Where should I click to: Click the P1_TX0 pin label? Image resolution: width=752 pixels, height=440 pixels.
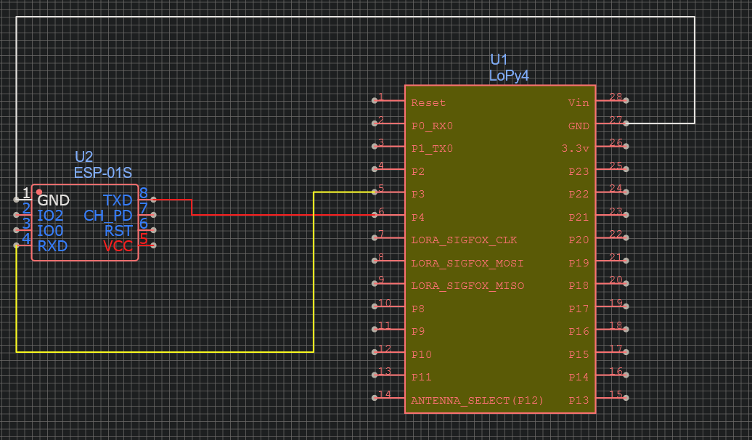point(432,148)
